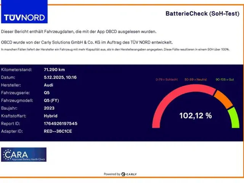
Task: Click the Baujahr value 2023
Action: pos(49,108)
